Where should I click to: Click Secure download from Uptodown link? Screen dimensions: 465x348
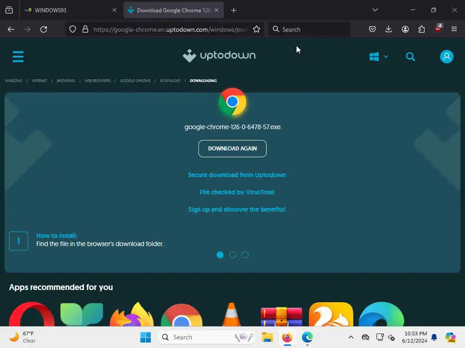point(237,175)
